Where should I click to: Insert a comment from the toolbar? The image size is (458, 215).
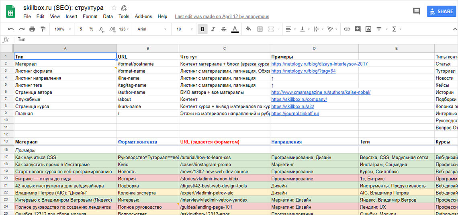(358, 29)
